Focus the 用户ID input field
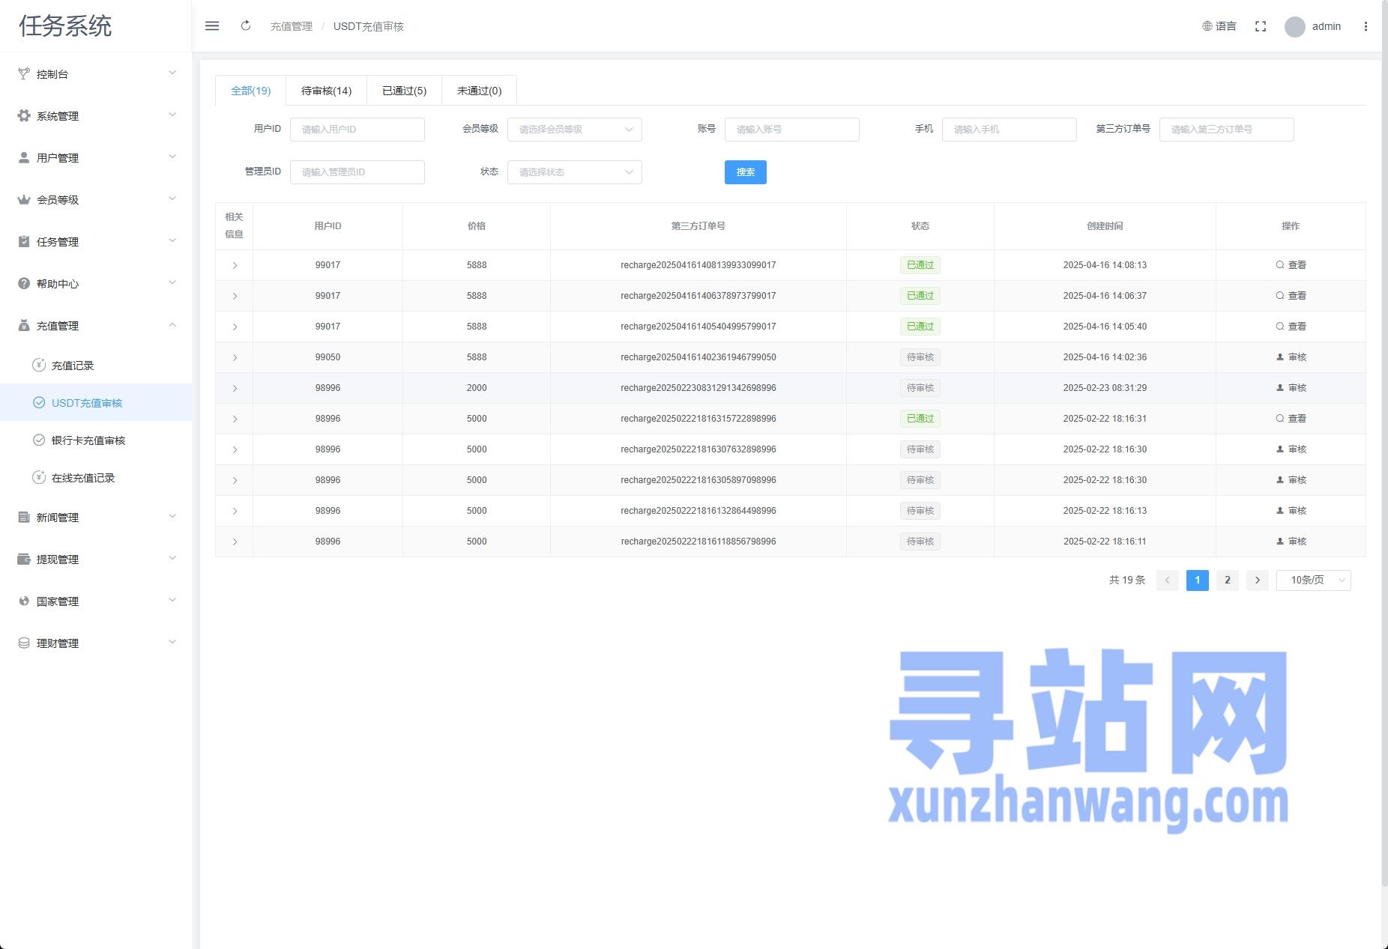 (357, 130)
